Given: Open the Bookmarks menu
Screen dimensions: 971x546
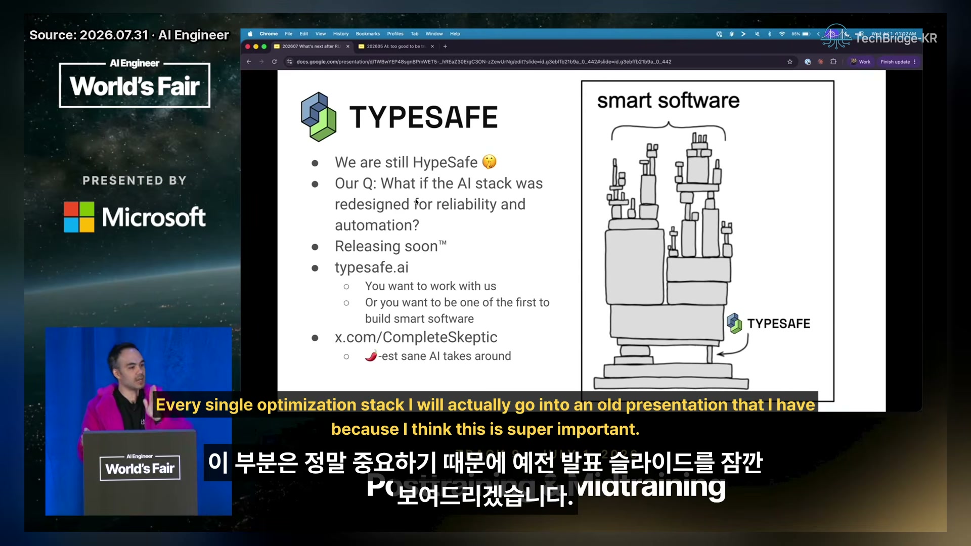Looking at the screenshot, I should [x=368, y=34].
